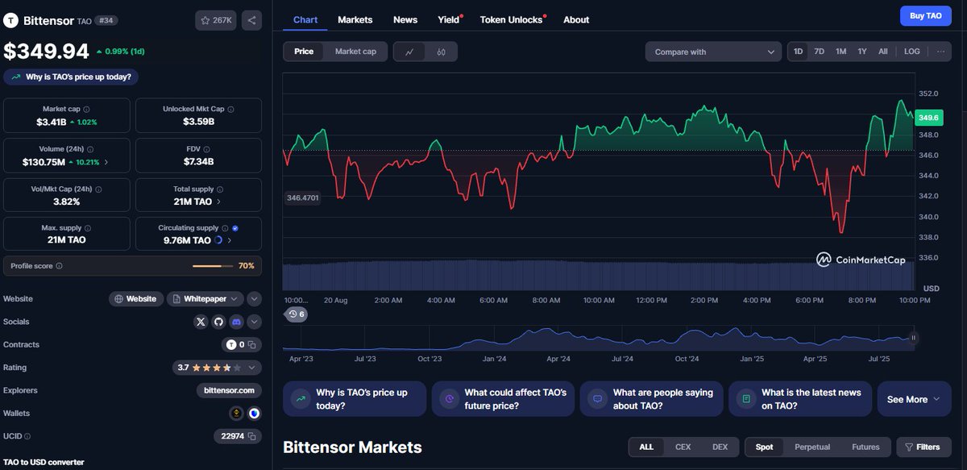
Task: Click the range slider handle on mini timeline
Action: tap(913, 338)
